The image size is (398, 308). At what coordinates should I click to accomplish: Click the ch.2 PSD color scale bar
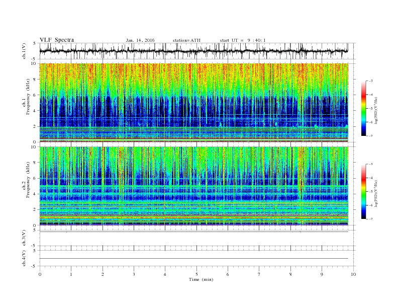(x=363, y=191)
